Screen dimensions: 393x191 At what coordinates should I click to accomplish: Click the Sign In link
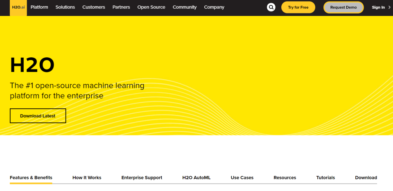coord(378,7)
